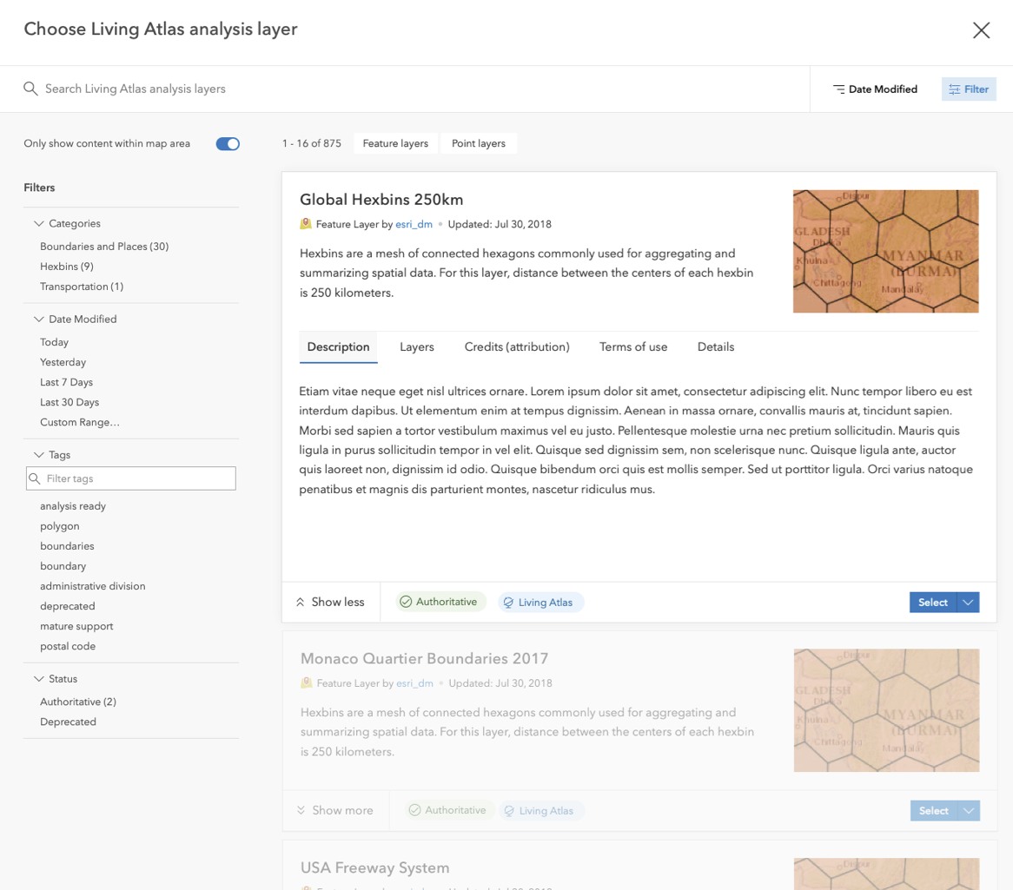Click the feature layer icon under Global Hexbins
The width and height of the screenshot is (1013, 890).
pyautogui.click(x=306, y=224)
